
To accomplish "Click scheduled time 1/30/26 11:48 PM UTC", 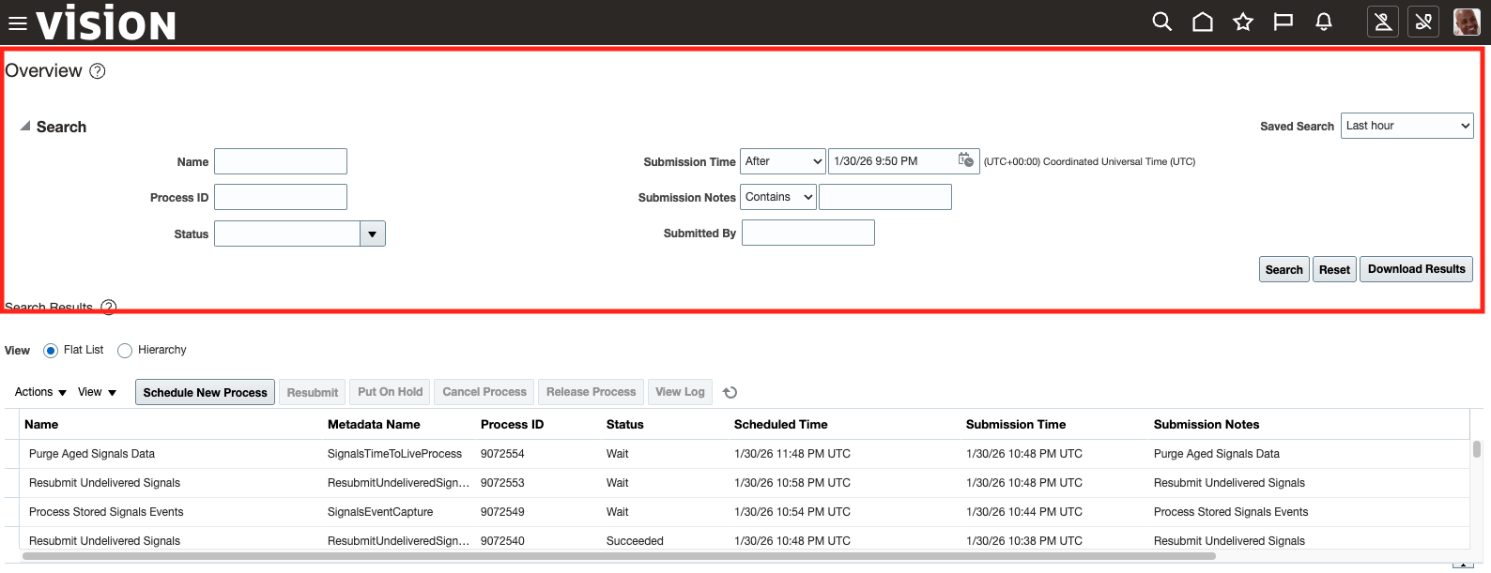I will (792, 454).
